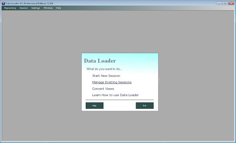Open the Window menu
This screenshot has height=143, width=236.
(48, 8)
